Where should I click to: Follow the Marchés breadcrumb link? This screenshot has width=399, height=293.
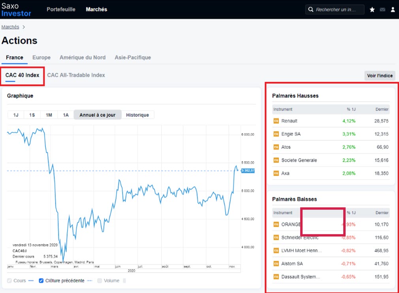pos(10,27)
